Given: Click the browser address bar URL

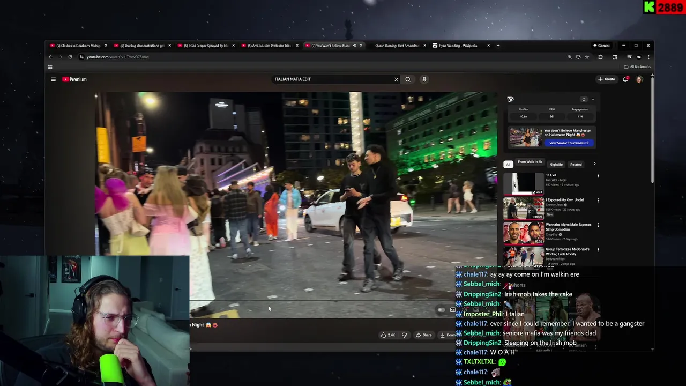Looking at the screenshot, I should [x=118, y=57].
